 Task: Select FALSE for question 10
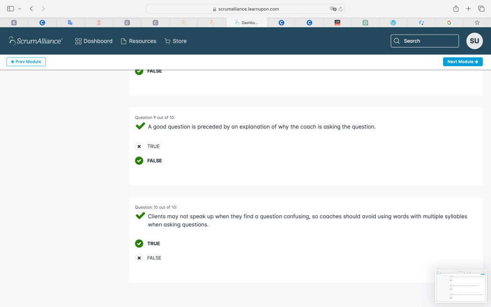tap(140, 258)
